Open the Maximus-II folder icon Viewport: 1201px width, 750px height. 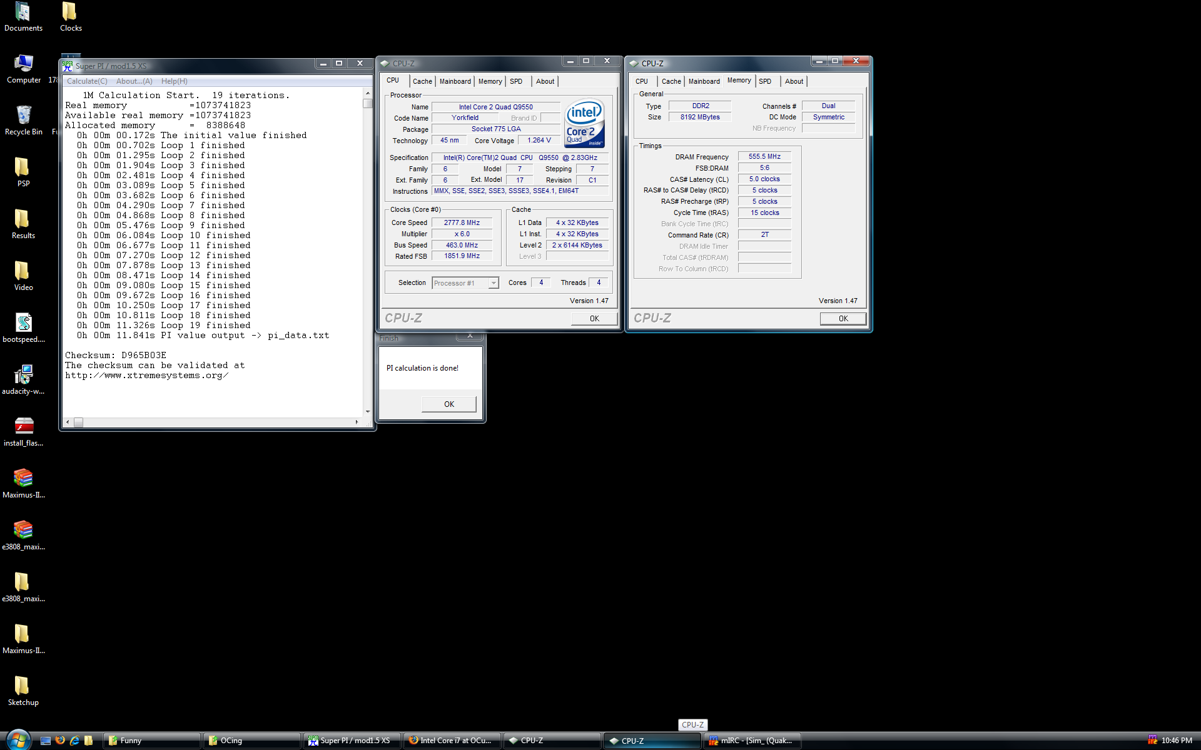coord(23,639)
